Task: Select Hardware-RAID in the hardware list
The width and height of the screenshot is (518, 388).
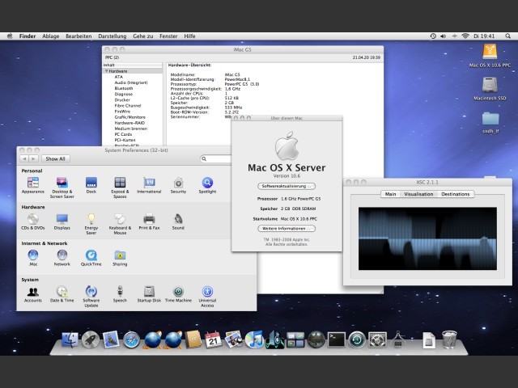Action: [129, 123]
